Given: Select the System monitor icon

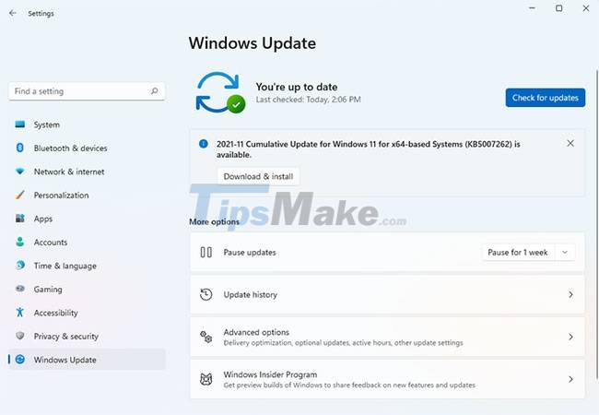Looking at the screenshot, I should (x=20, y=125).
